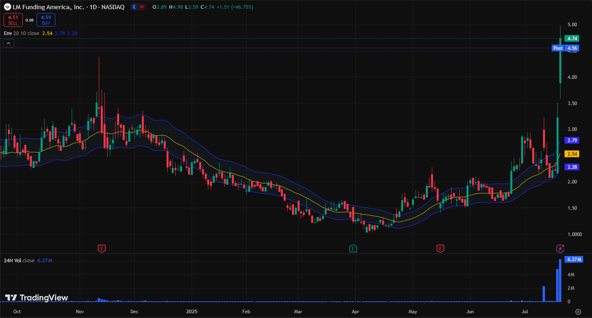592x318 pixels.
Task: Collapse the indicator legend with the chevron
Action: [x=8, y=43]
